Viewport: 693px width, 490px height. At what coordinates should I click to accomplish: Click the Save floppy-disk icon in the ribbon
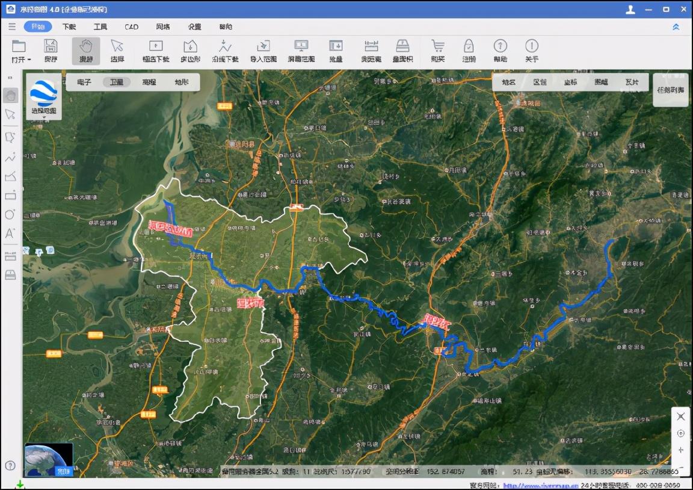[51, 46]
